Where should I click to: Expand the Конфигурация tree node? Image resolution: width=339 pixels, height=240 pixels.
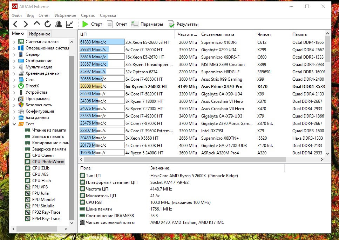click(x=14, y=112)
